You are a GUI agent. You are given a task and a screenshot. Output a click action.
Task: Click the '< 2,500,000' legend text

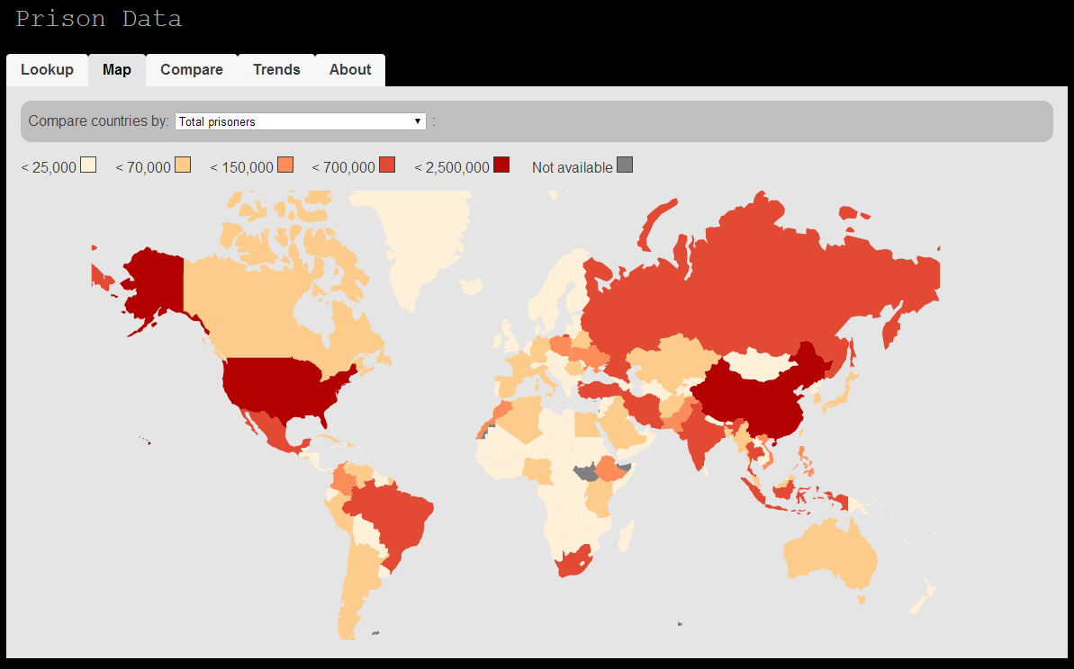click(x=451, y=167)
